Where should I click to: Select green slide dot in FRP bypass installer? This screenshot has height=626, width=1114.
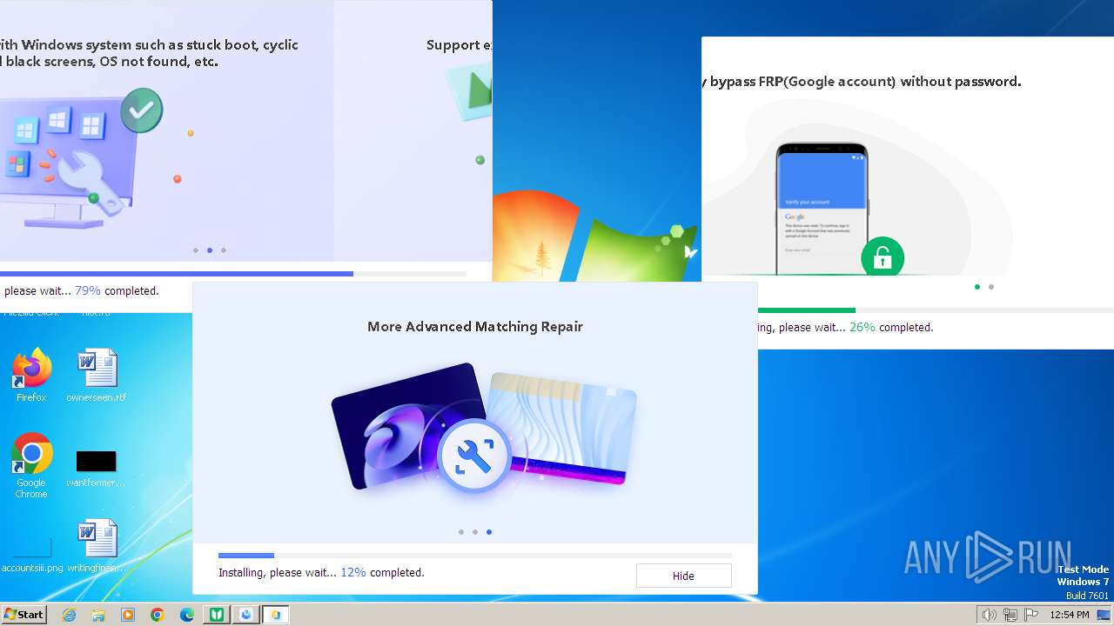(x=977, y=287)
